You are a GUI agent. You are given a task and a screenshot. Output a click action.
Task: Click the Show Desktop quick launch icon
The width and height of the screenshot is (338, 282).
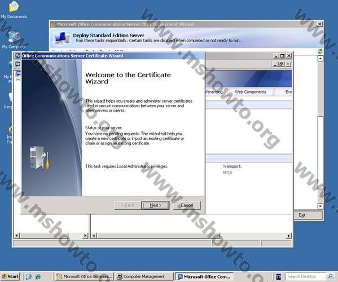click(x=29, y=276)
